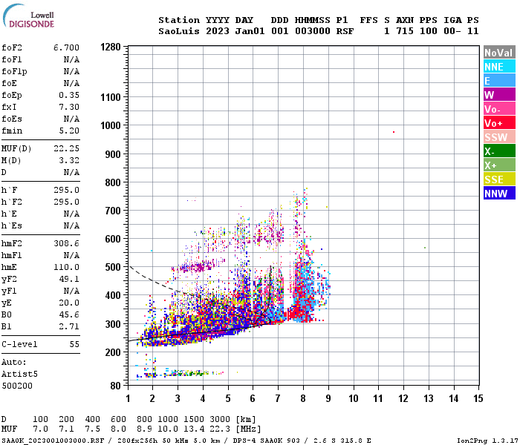Select the E blue legend swatch
Image resolution: width=520 pixels, height=445 pixels.
point(499,81)
